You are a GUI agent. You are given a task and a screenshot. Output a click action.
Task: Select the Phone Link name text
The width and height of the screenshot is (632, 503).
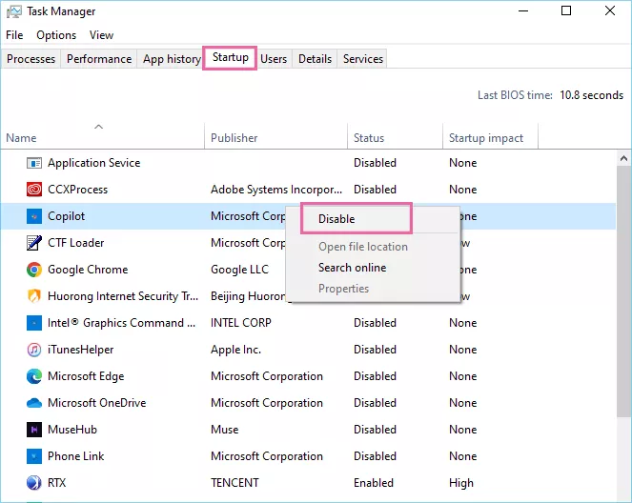coord(75,456)
